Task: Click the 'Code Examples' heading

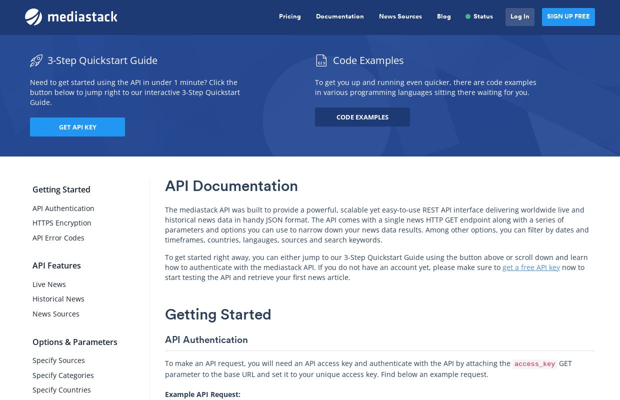Action: point(368,60)
